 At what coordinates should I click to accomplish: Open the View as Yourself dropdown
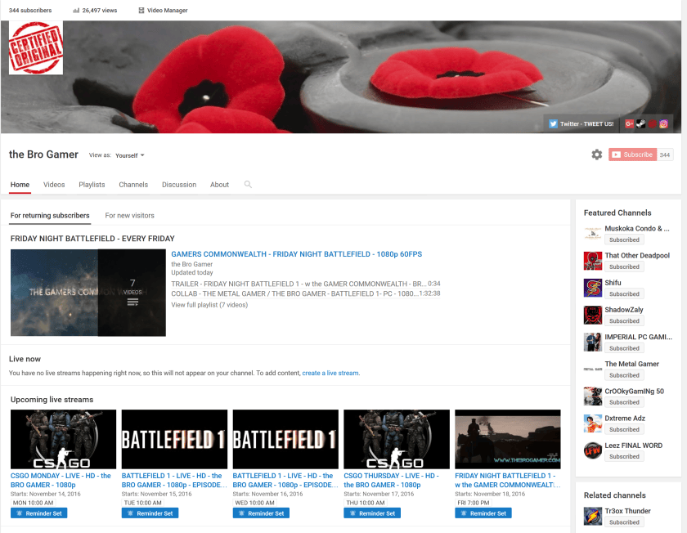pos(130,155)
